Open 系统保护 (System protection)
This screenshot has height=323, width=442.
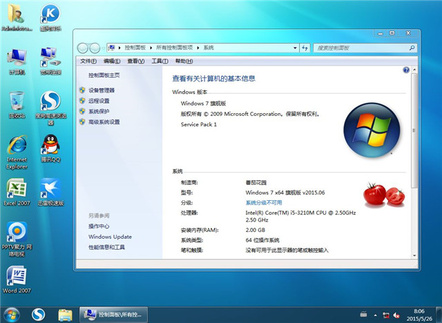tap(99, 111)
